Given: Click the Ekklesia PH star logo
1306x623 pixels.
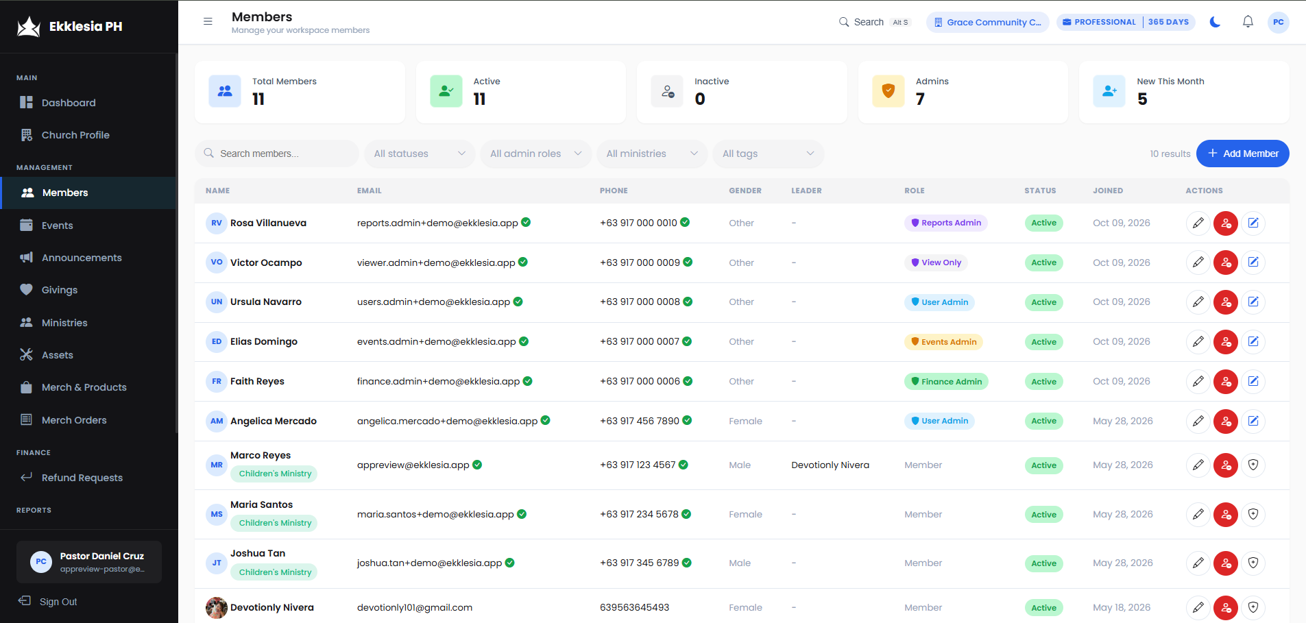Looking at the screenshot, I should (x=29, y=27).
